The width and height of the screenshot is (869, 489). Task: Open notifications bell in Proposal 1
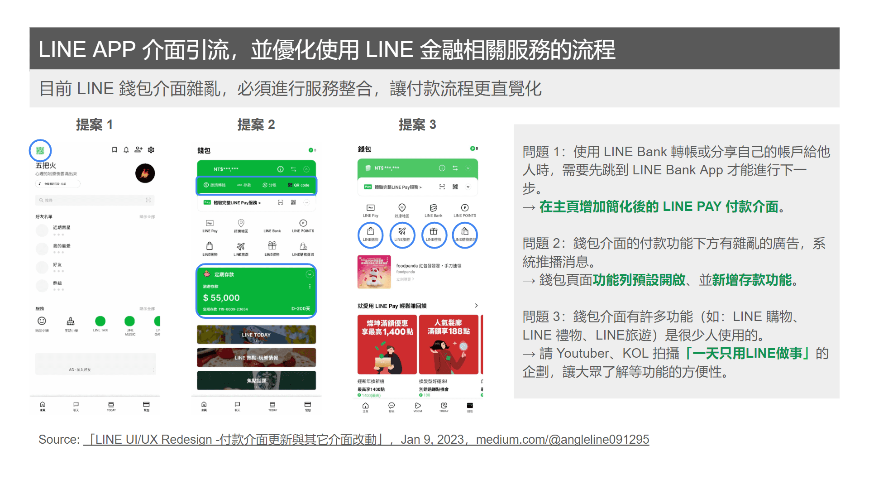pos(126,150)
